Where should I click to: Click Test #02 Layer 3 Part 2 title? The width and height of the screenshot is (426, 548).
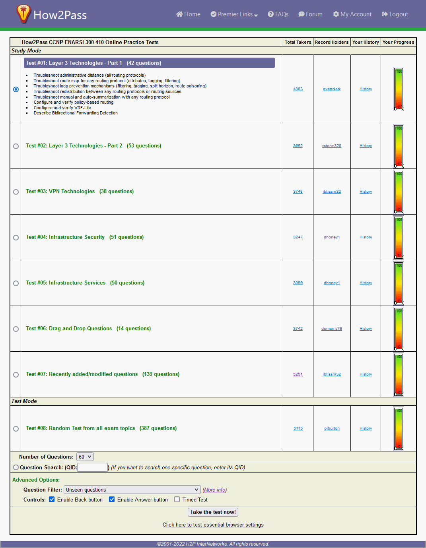pyautogui.click(x=93, y=146)
